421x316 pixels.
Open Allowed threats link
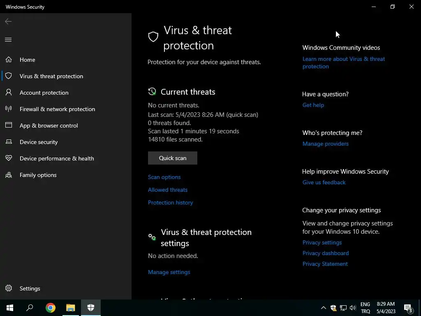[168, 190]
